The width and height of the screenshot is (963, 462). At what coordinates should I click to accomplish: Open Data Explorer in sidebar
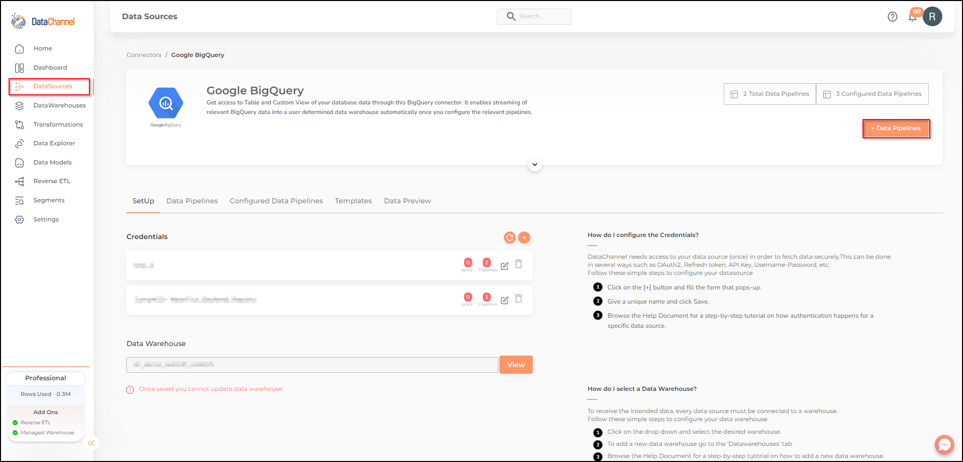[x=54, y=143]
